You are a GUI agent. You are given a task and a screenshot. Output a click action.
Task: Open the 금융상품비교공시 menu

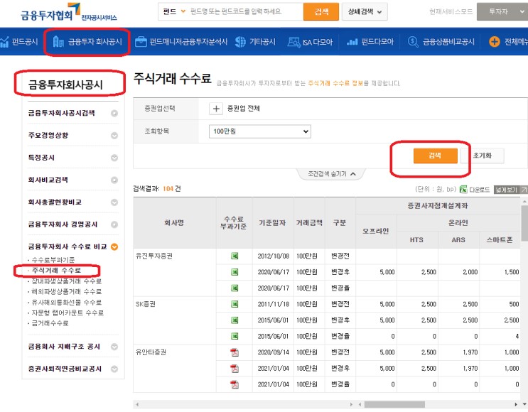coord(441,42)
